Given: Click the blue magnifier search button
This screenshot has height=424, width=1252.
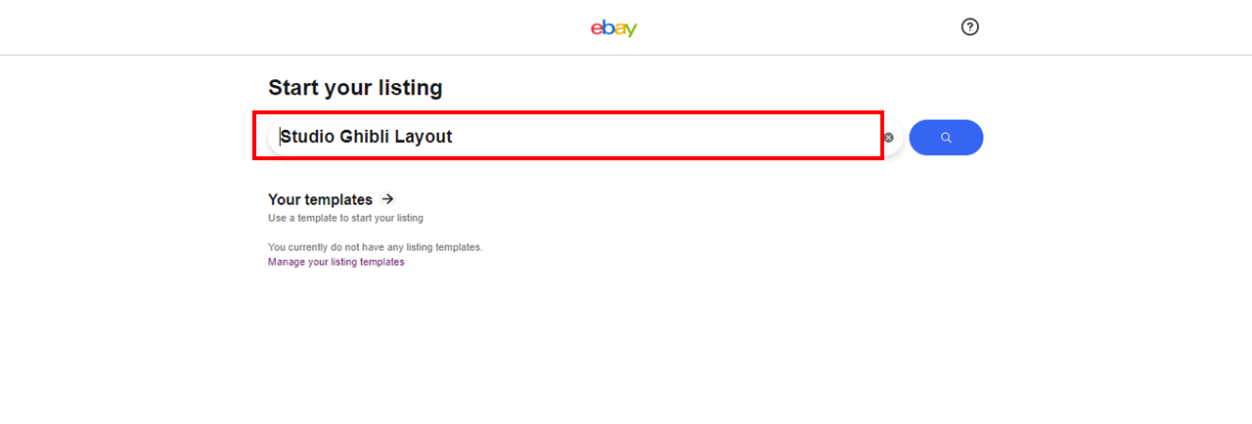Looking at the screenshot, I should (x=946, y=138).
